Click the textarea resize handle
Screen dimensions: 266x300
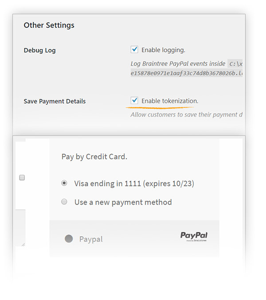[23, 244]
